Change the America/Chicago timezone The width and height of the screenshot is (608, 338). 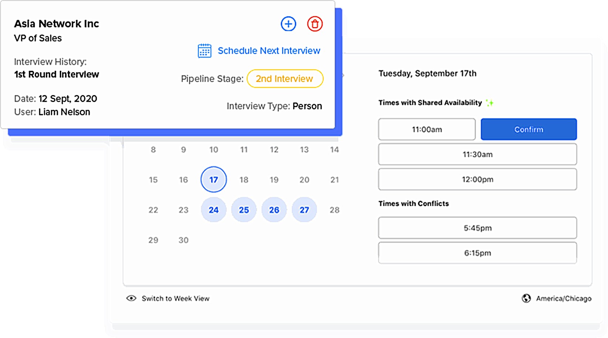coord(564,299)
